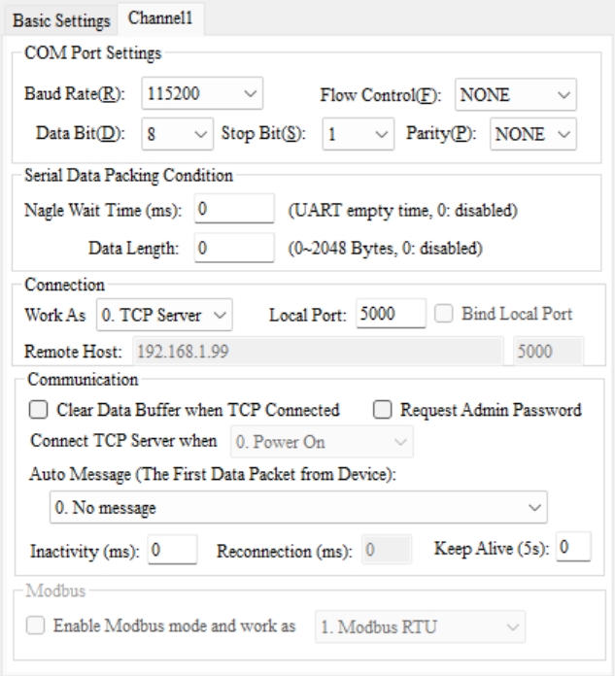Image resolution: width=615 pixels, height=676 pixels.
Task: Expand the Flow Control dropdown
Action: pyautogui.click(x=516, y=97)
